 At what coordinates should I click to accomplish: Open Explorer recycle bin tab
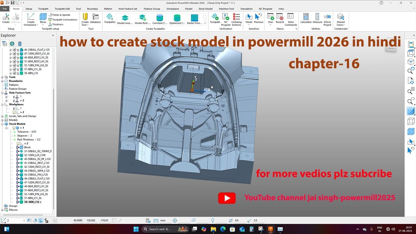20,44
